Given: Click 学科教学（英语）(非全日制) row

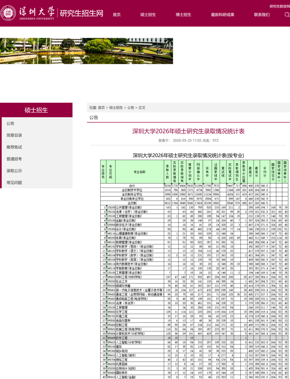Looking at the screenshot, I should pos(194,259).
